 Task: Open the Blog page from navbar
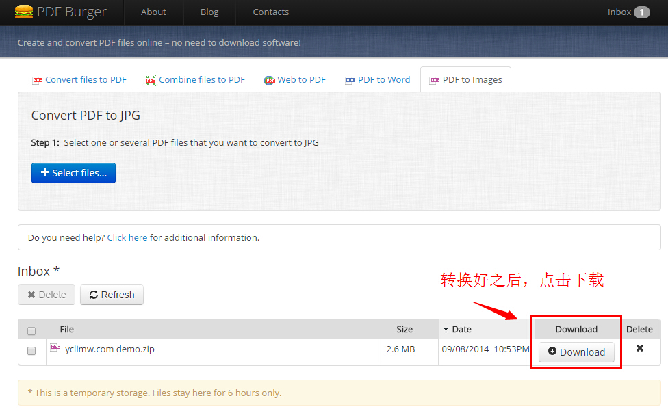click(x=209, y=12)
